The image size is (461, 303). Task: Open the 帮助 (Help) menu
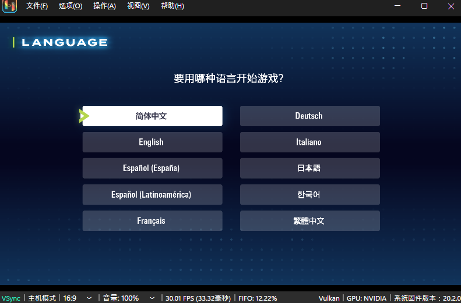pos(172,6)
